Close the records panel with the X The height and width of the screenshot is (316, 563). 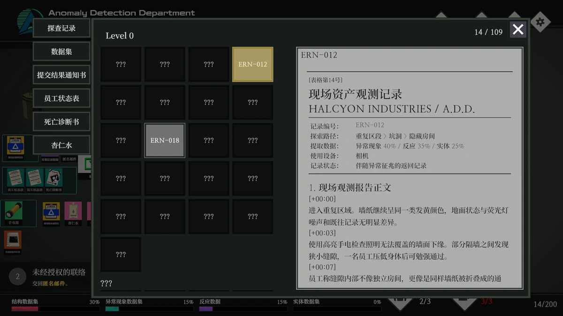pos(518,29)
